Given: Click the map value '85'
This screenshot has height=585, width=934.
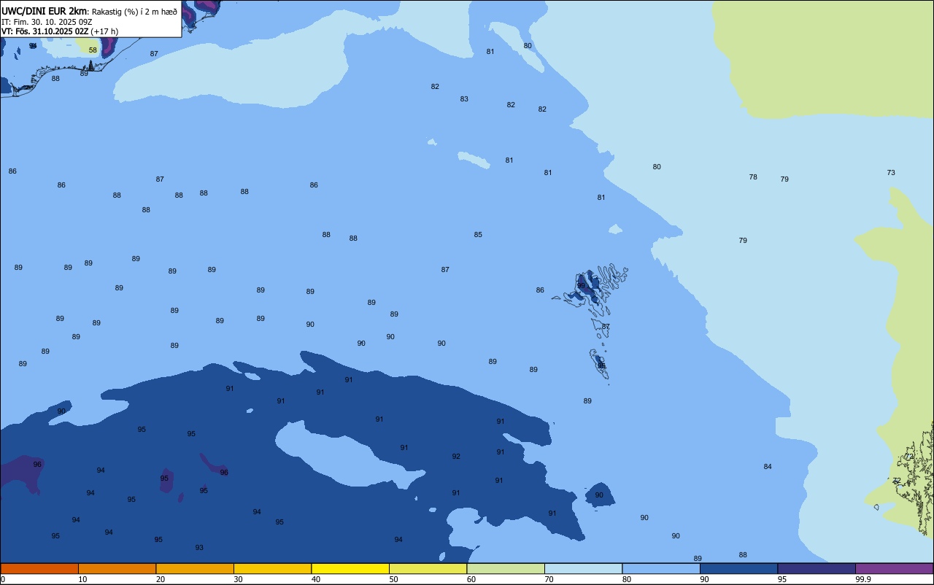Looking at the screenshot, I should click(478, 235).
